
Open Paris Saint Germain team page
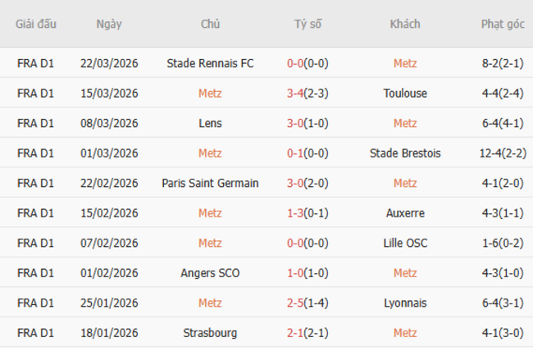pyautogui.click(x=210, y=183)
